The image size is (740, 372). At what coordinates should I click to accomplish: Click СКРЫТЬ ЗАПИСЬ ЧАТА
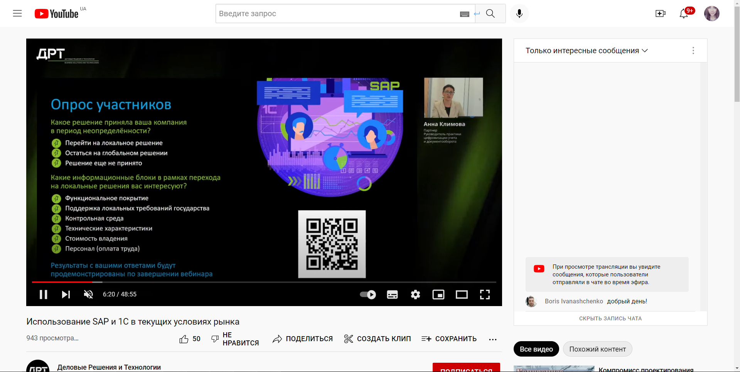tap(610, 318)
